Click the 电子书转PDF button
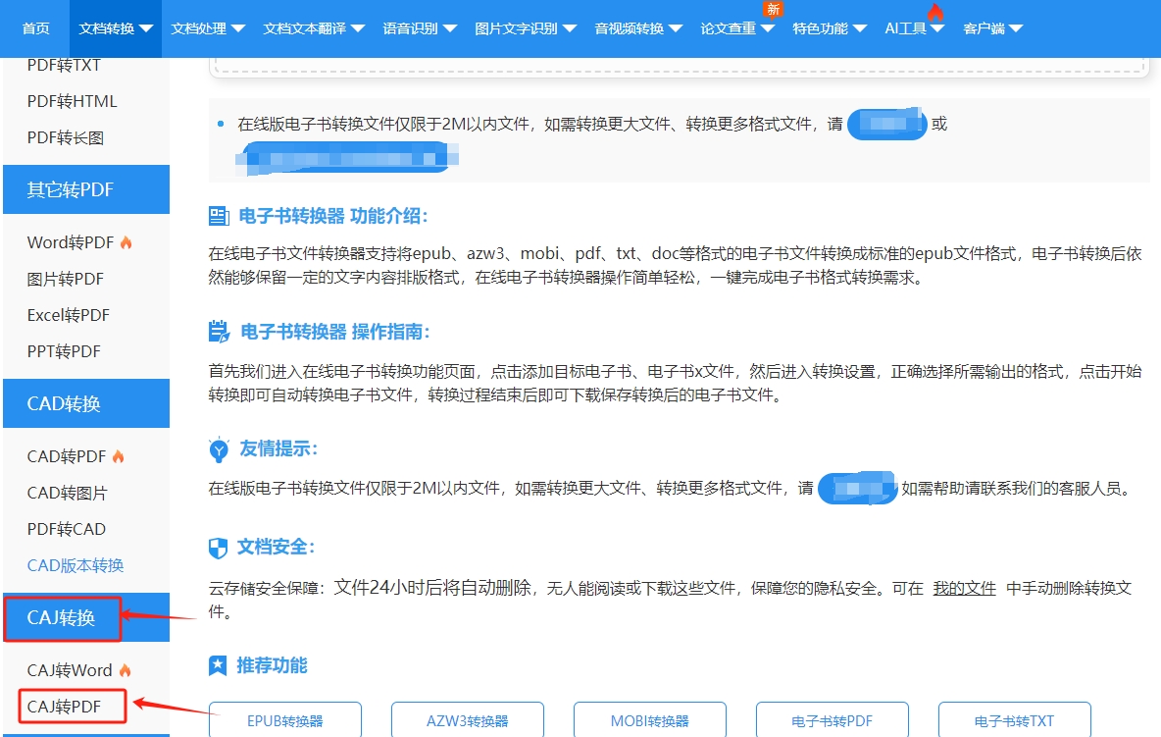Viewport: 1161px width, 737px height. click(833, 720)
